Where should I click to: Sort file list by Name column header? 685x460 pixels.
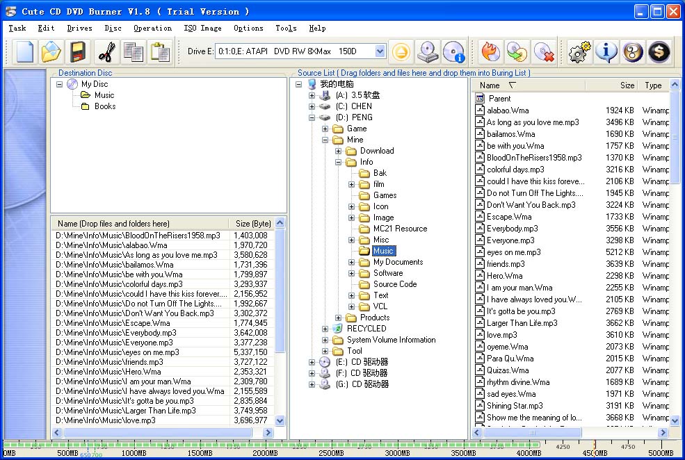pos(529,85)
